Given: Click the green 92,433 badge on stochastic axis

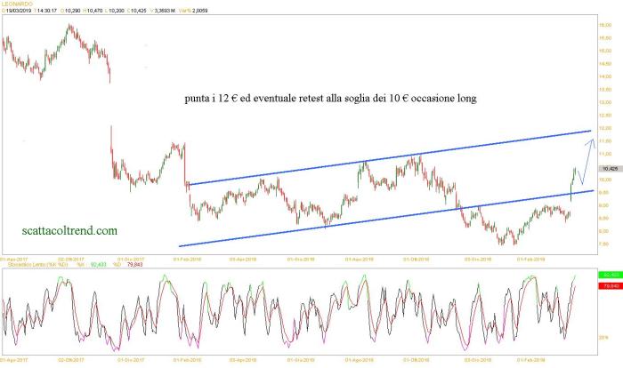Looking at the screenshot, I should tap(611, 275).
